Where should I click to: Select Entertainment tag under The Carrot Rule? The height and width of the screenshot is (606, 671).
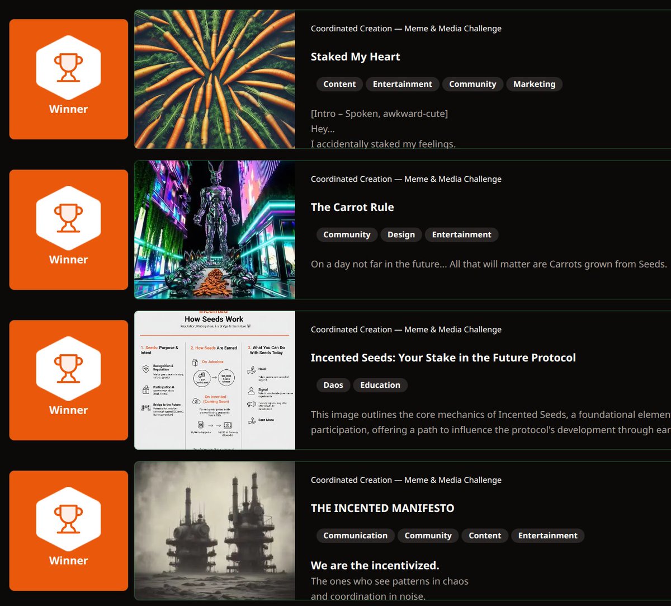click(462, 234)
